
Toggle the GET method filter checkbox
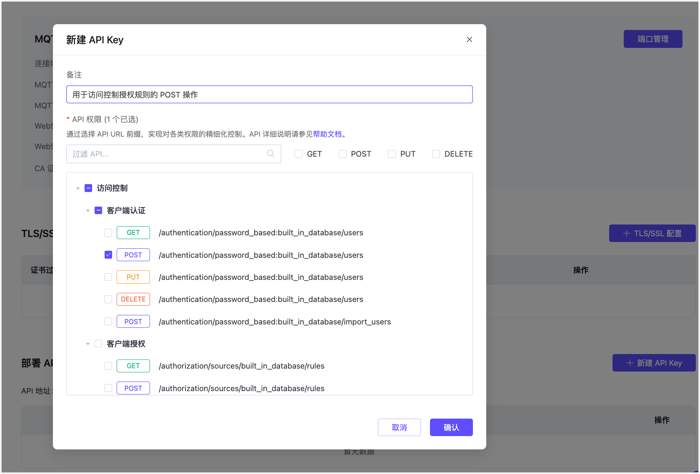[x=299, y=154]
